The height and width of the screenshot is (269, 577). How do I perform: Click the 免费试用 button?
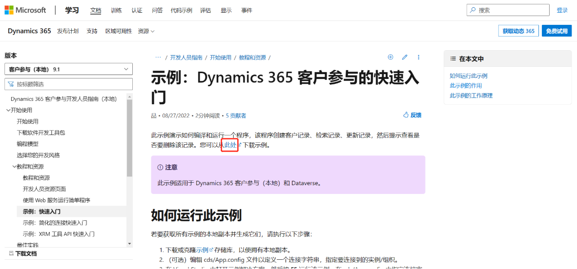(557, 31)
